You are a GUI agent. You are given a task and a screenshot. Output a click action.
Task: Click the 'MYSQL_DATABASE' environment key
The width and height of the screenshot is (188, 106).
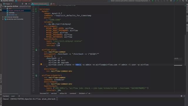click(x=54, y=37)
